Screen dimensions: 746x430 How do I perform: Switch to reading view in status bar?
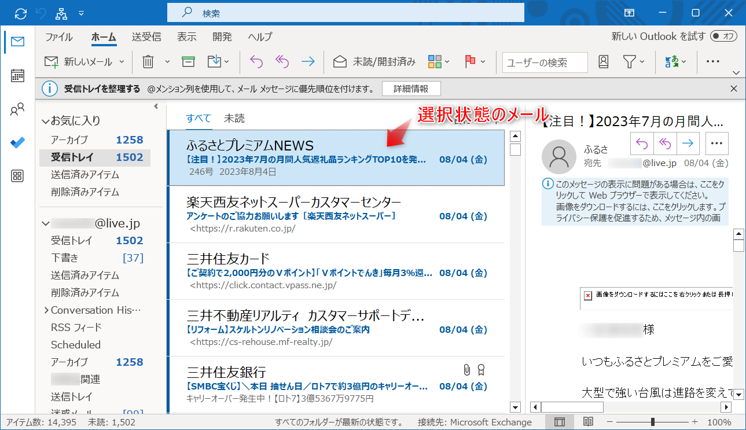pyautogui.click(x=588, y=422)
